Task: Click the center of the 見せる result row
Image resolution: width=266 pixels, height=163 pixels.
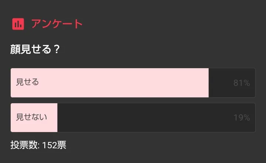Action: (133, 83)
